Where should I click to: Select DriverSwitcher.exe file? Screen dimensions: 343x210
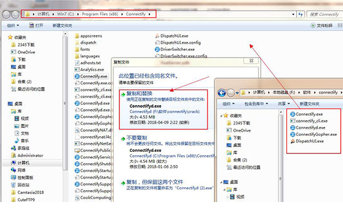[x=175, y=49]
